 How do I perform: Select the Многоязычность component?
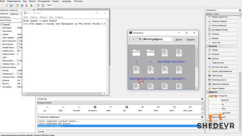(x=222, y=80)
